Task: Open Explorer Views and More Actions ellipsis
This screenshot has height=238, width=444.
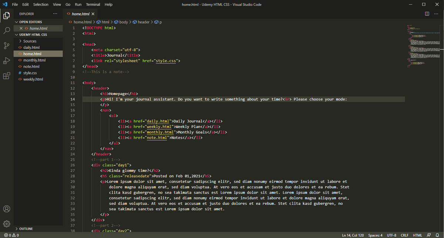Action: click(55, 14)
